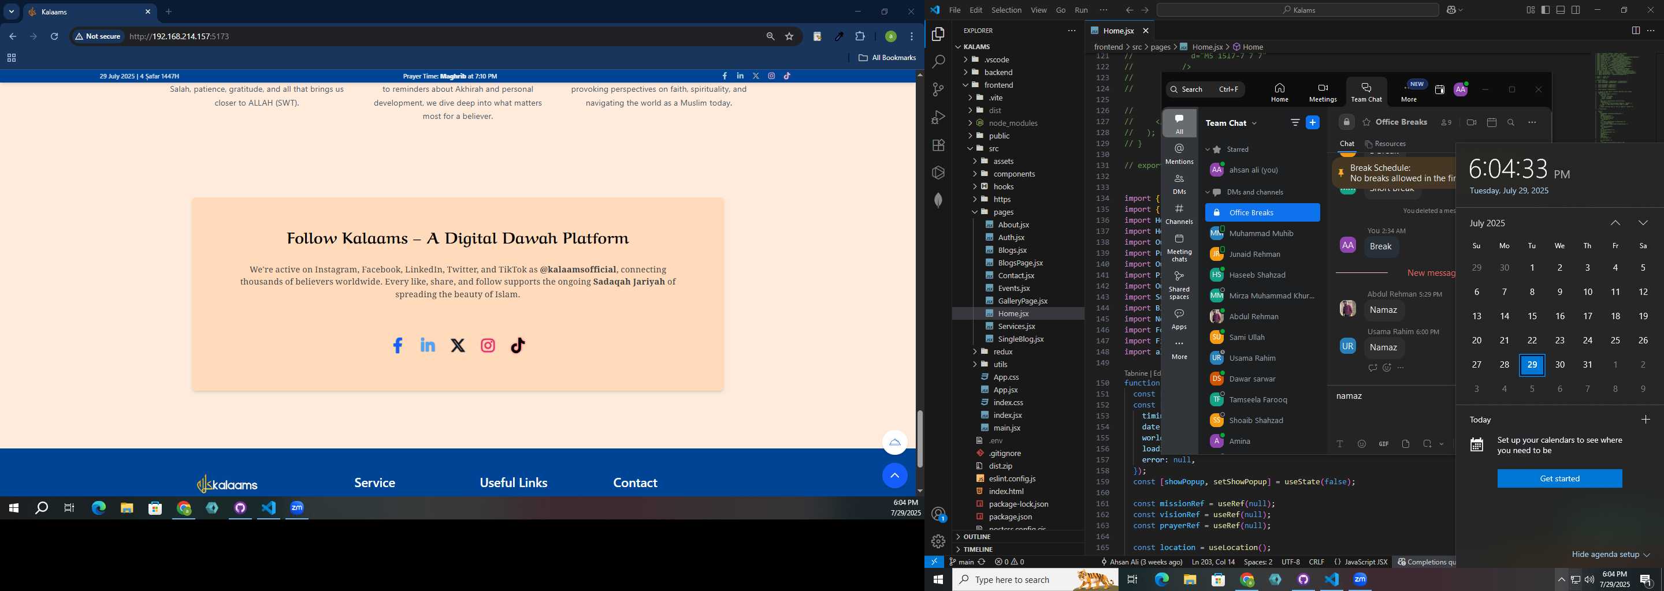The height and width of the screenshot is (591, 1664).
Task: Click the scroll-to-top blue arrow button on webpage
Action: [894, 476]
